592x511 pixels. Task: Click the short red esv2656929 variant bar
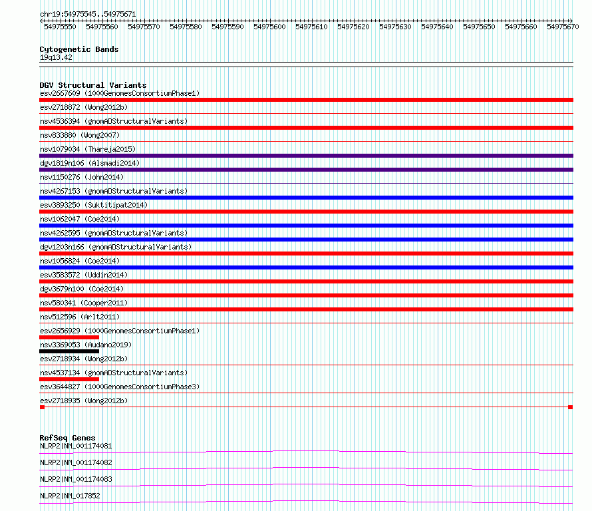pyautogui.click(x=69, y=337)
